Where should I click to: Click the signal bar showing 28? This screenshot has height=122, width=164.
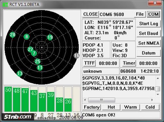[x=59, y=99]
